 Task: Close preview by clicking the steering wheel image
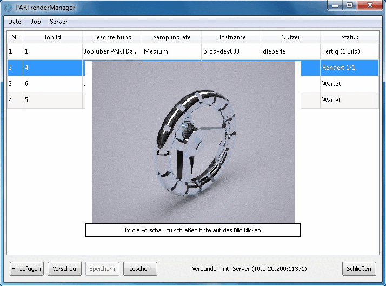click(193, 142)
